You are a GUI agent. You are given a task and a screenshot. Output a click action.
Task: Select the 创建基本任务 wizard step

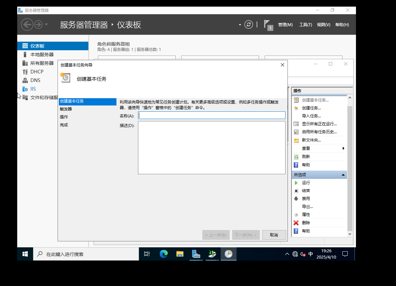click(x=87, y=102)
